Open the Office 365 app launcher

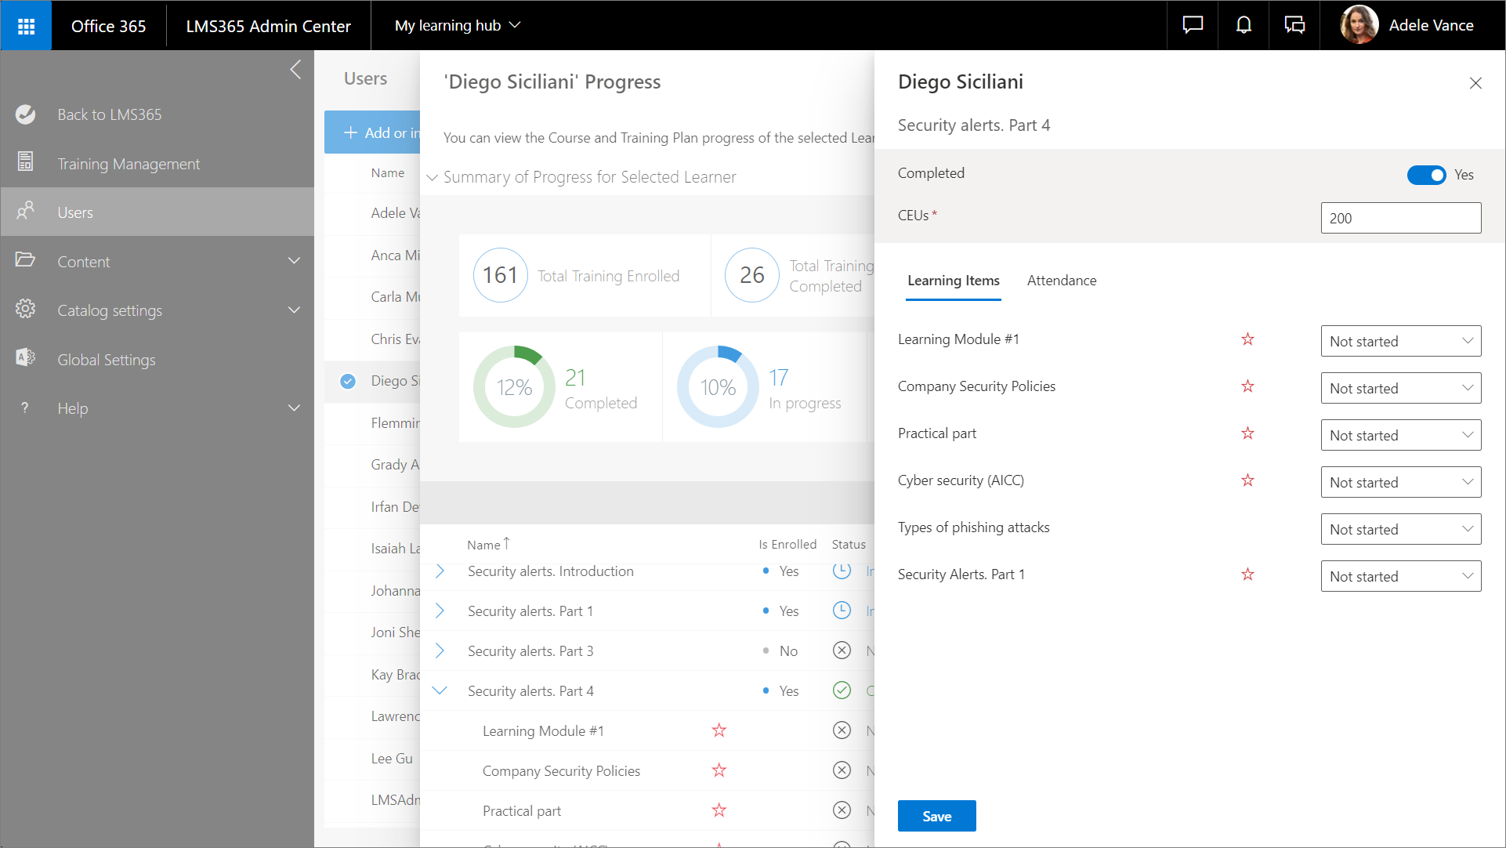click(26, 25)
